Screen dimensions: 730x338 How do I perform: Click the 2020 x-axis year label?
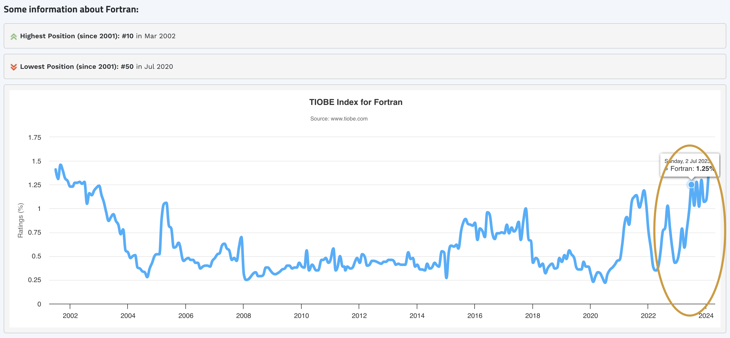(590, 316)
